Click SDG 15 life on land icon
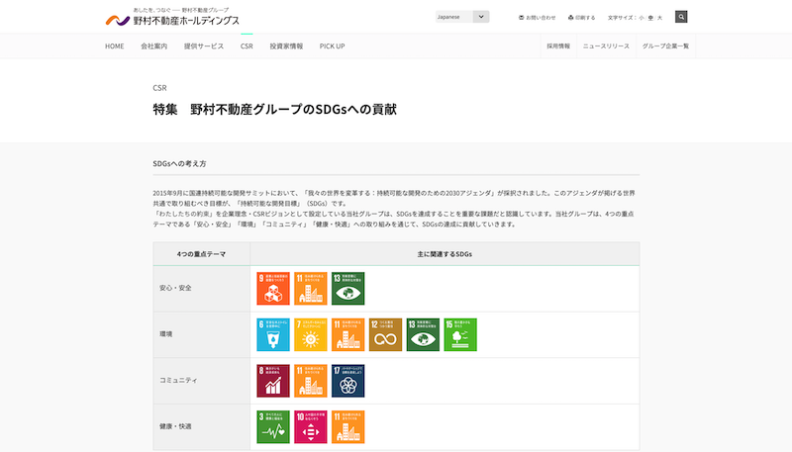The image size is (792, 452). [x=460, y=334]
